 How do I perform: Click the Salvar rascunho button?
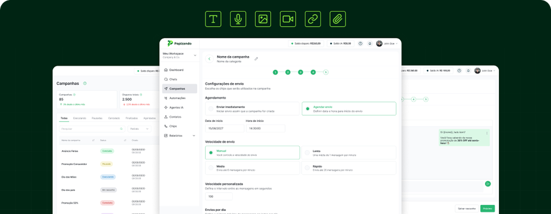(x=467, y=208)
